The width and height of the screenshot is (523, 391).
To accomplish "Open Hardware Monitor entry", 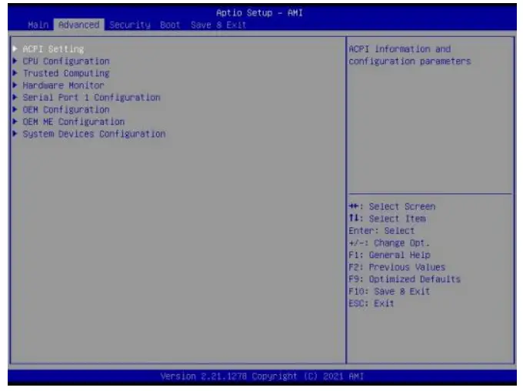I will [x=63, y=85].
